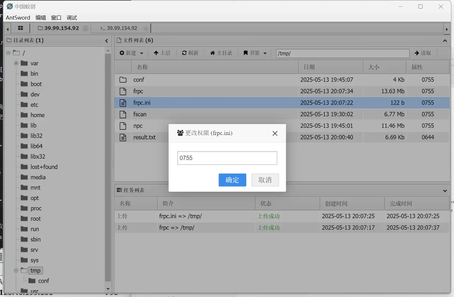Select the frpc.ini file icon
Viewport: 454px width, 297px height.
point(123,103)
